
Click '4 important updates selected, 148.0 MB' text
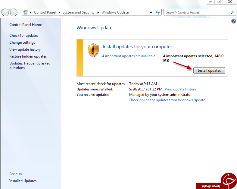[x=193, y=58]
